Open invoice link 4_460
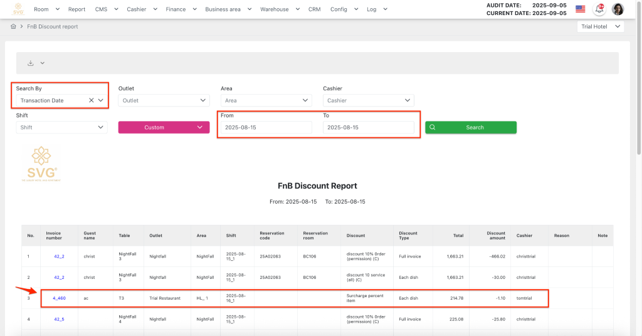 [59, 298]
